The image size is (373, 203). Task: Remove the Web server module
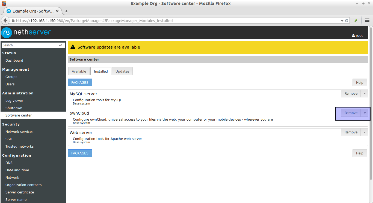click(351, 132)
